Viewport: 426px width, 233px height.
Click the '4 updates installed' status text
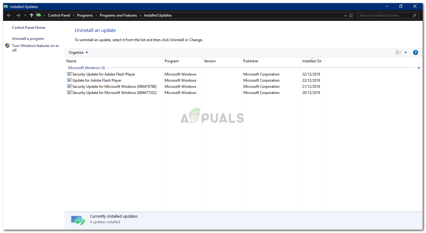pos(105,222)
